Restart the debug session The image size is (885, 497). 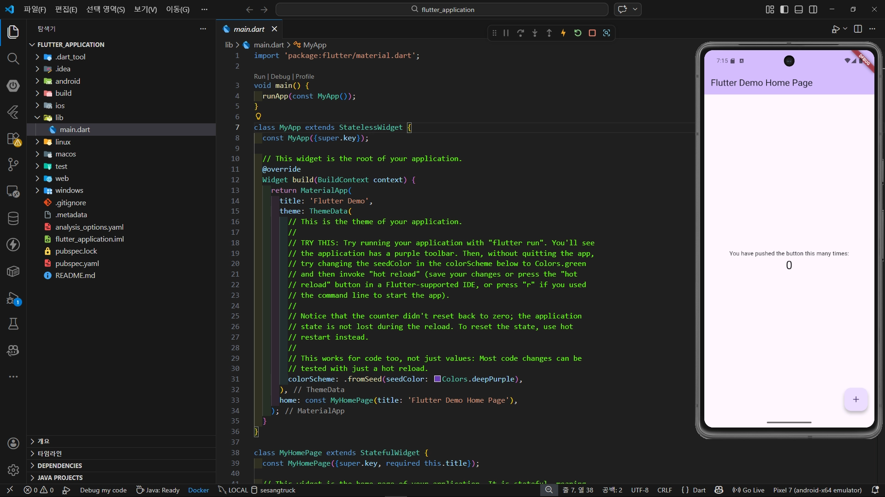pos(578,33)
